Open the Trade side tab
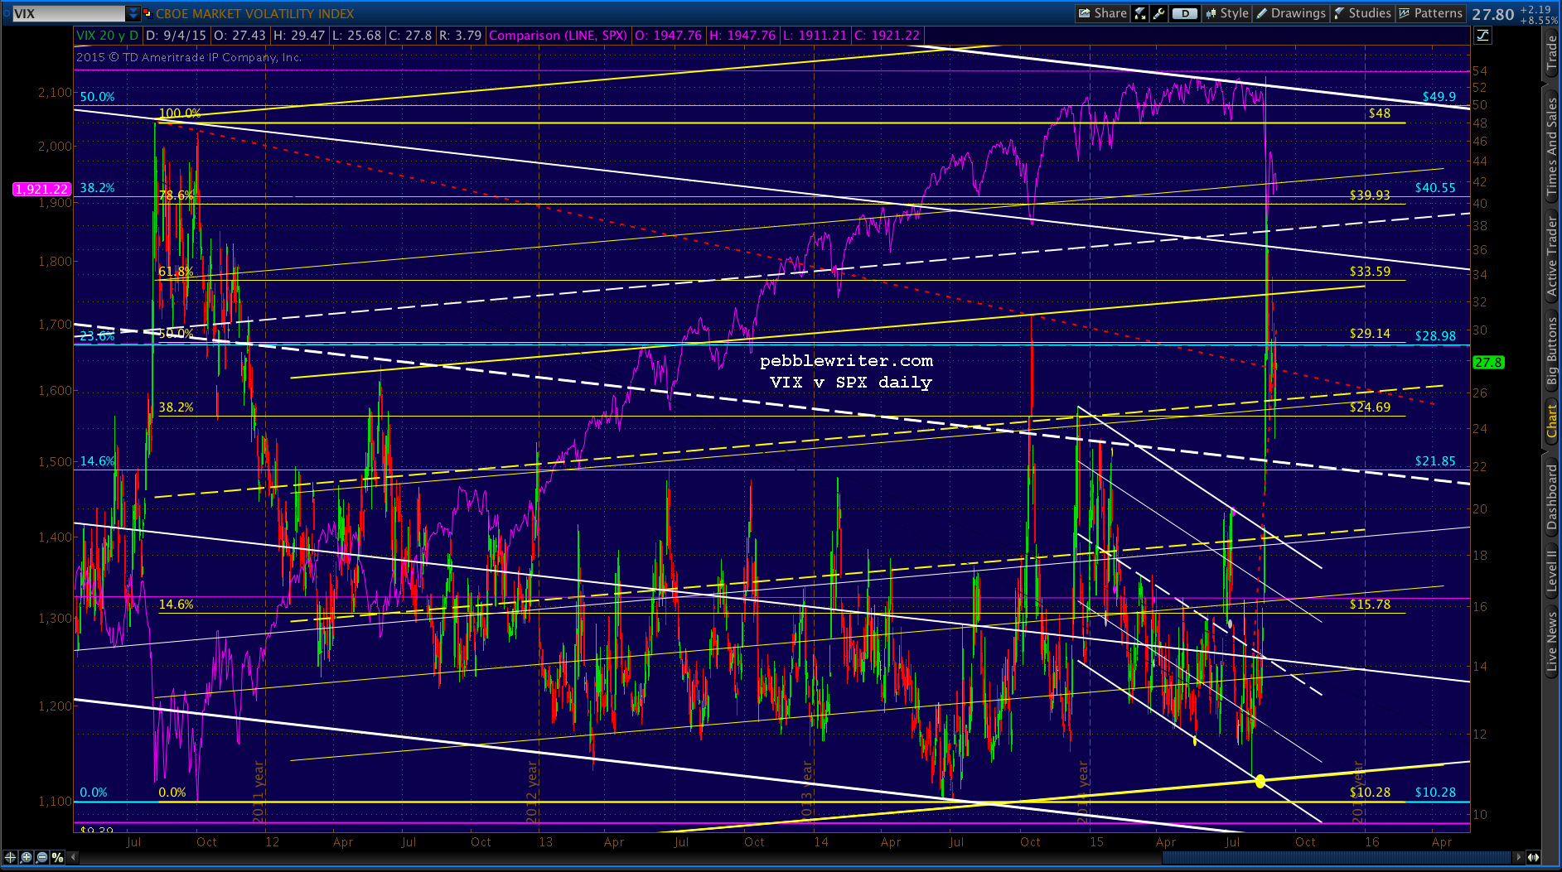1562x872 pixels. tap(1552, 53)
